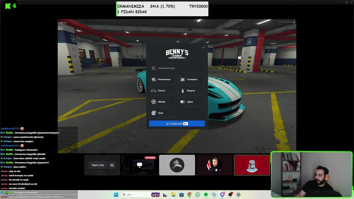Click the shopping cart icon
Viewport: 354px width, 199px height.
[167, 124]
